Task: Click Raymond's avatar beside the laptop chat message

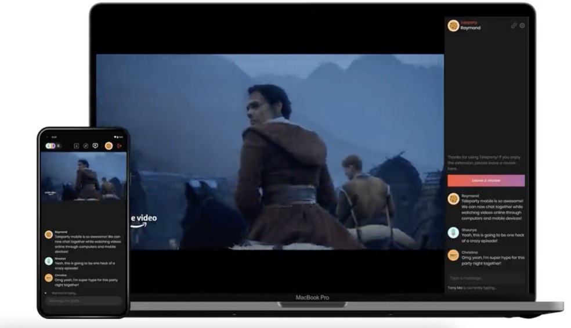Action: 453,199
